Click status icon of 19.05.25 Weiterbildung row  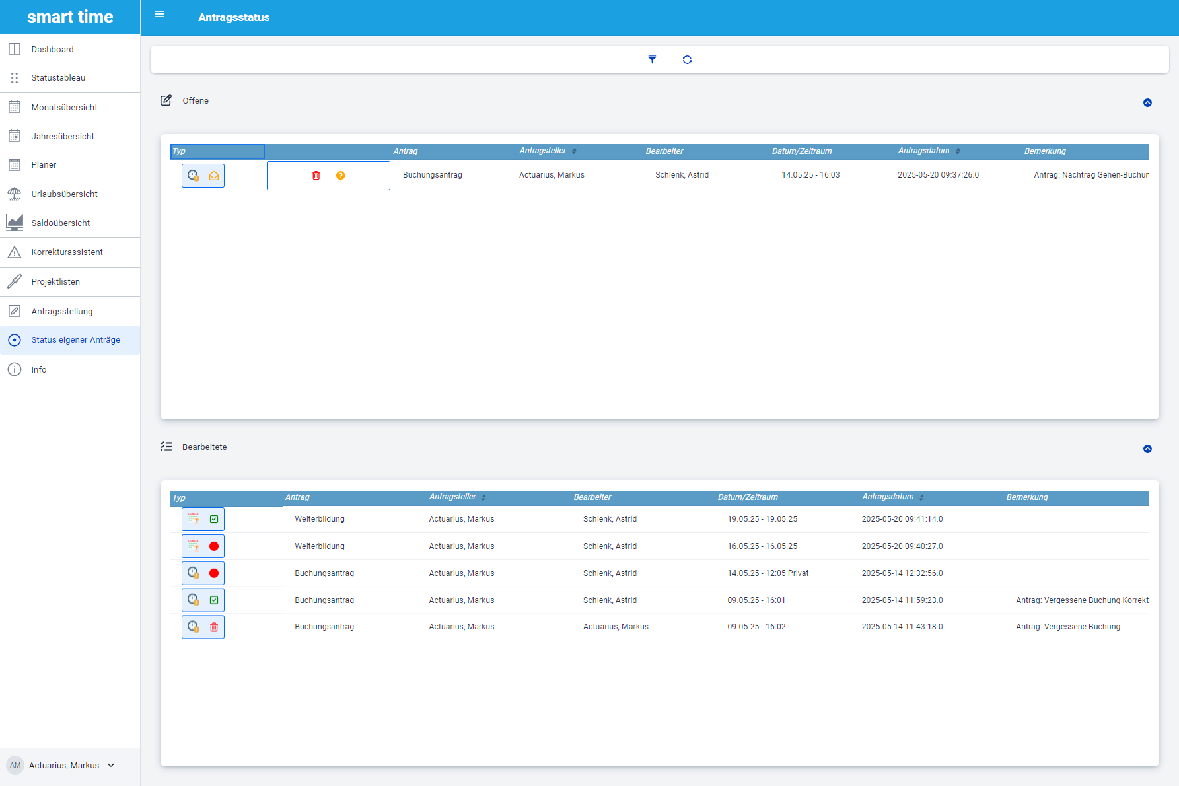tap(214, 519)
